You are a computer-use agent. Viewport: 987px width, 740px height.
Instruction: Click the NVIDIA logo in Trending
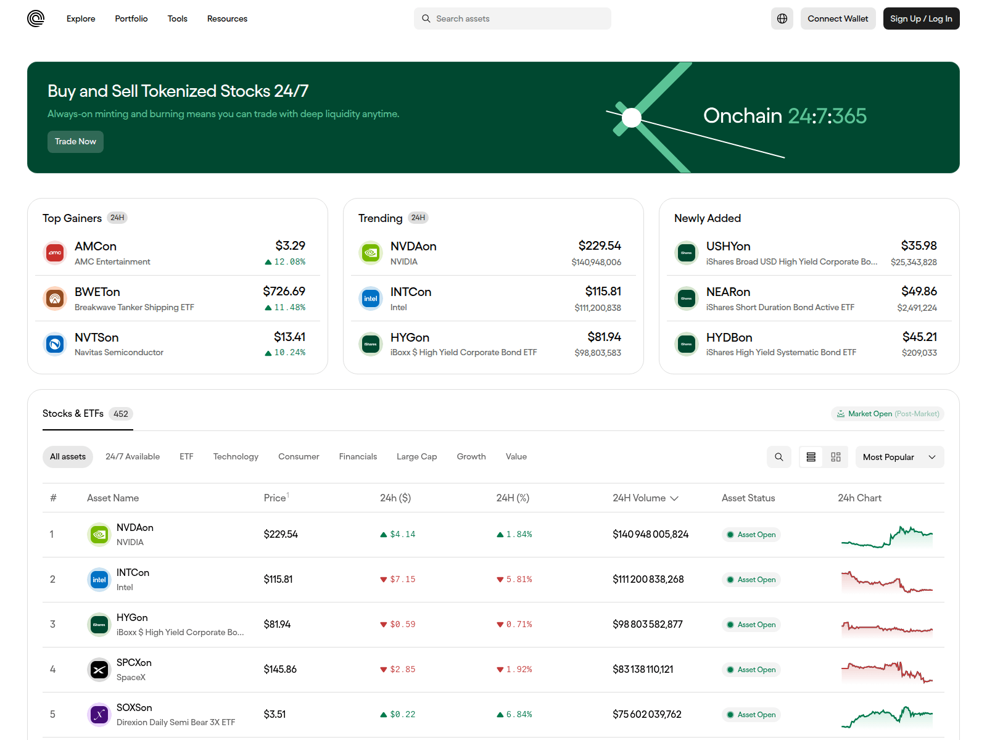[x=371, y=253]
